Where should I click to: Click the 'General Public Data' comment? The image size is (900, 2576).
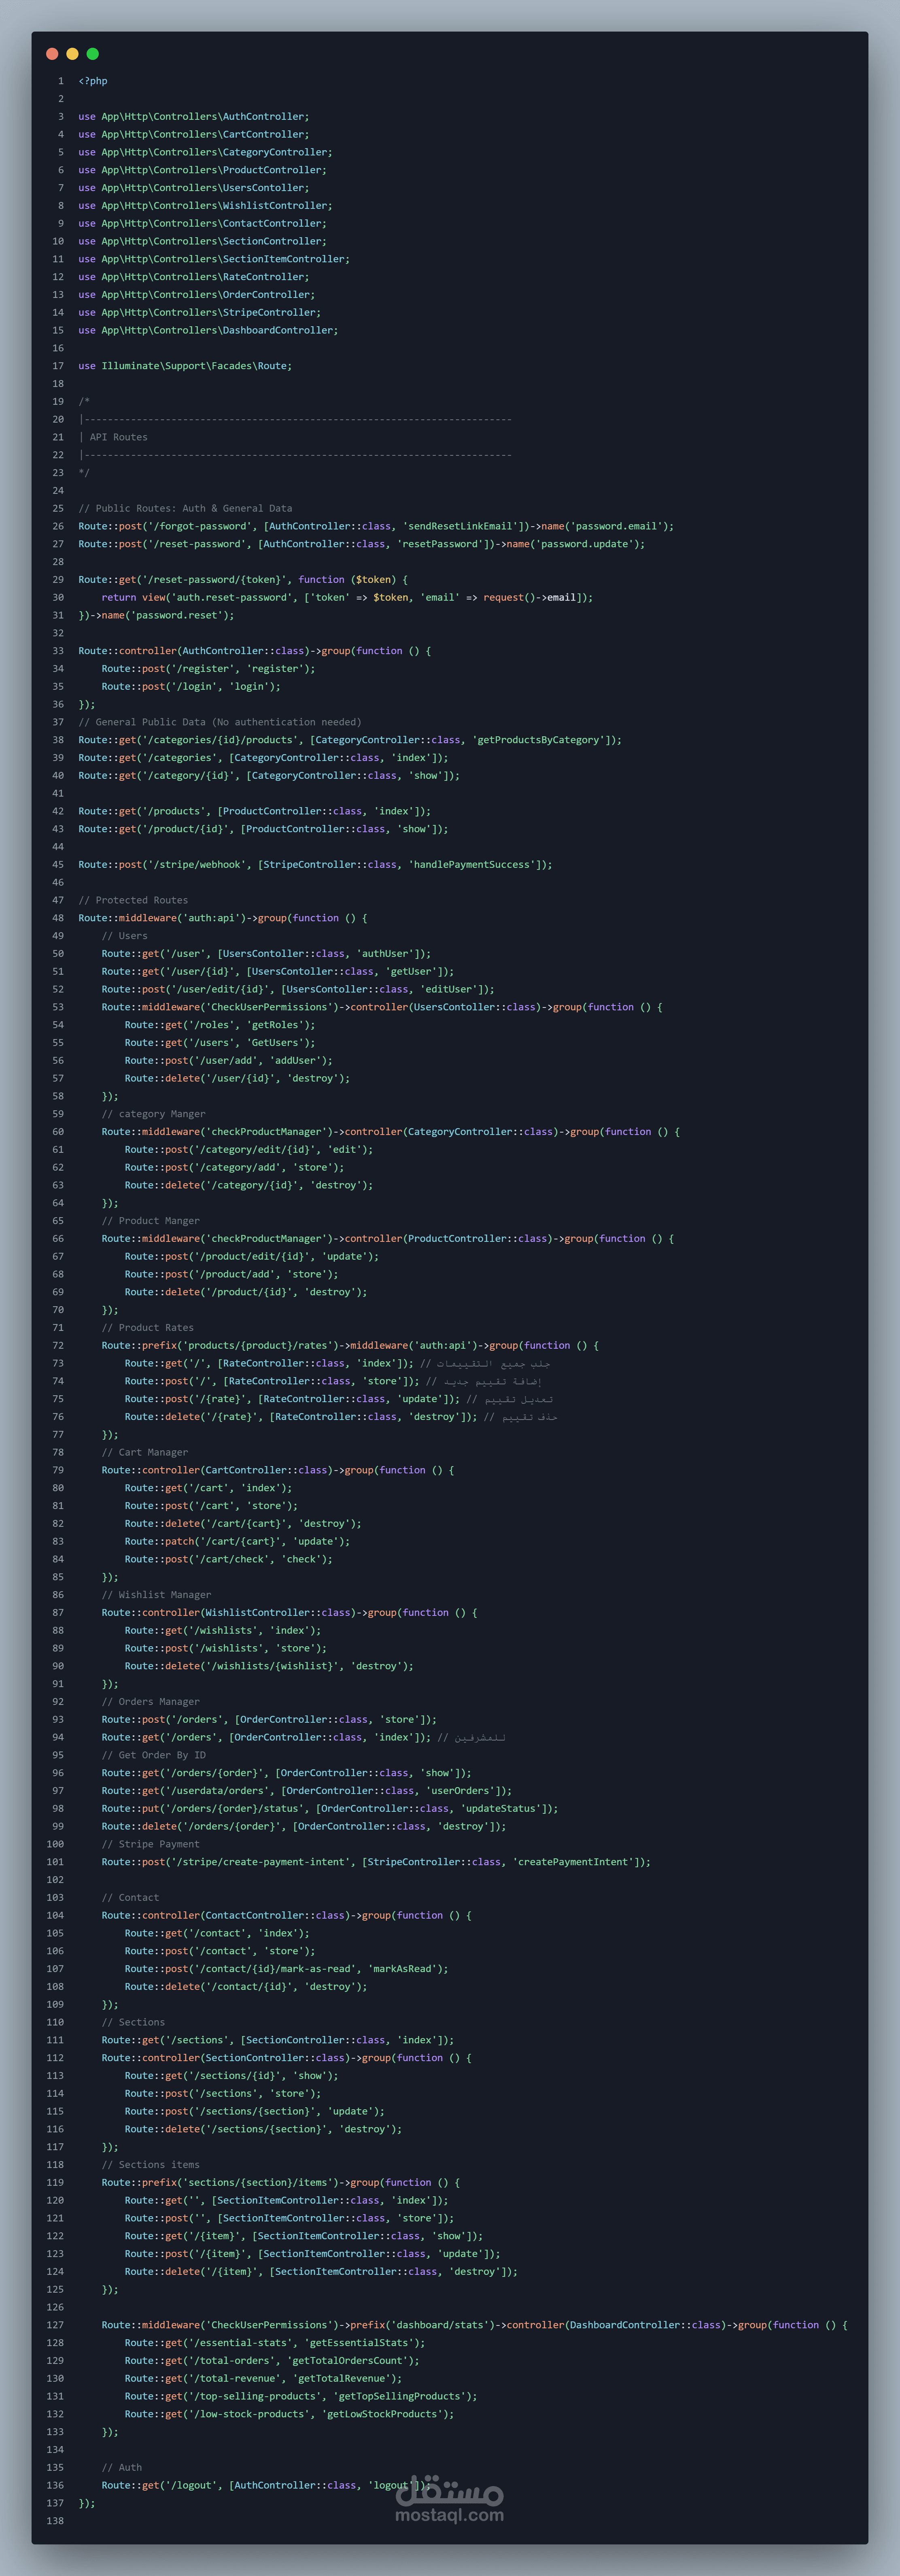pos(220,722)
